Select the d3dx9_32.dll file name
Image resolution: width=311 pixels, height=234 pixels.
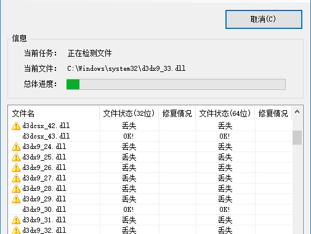(44, 230)
